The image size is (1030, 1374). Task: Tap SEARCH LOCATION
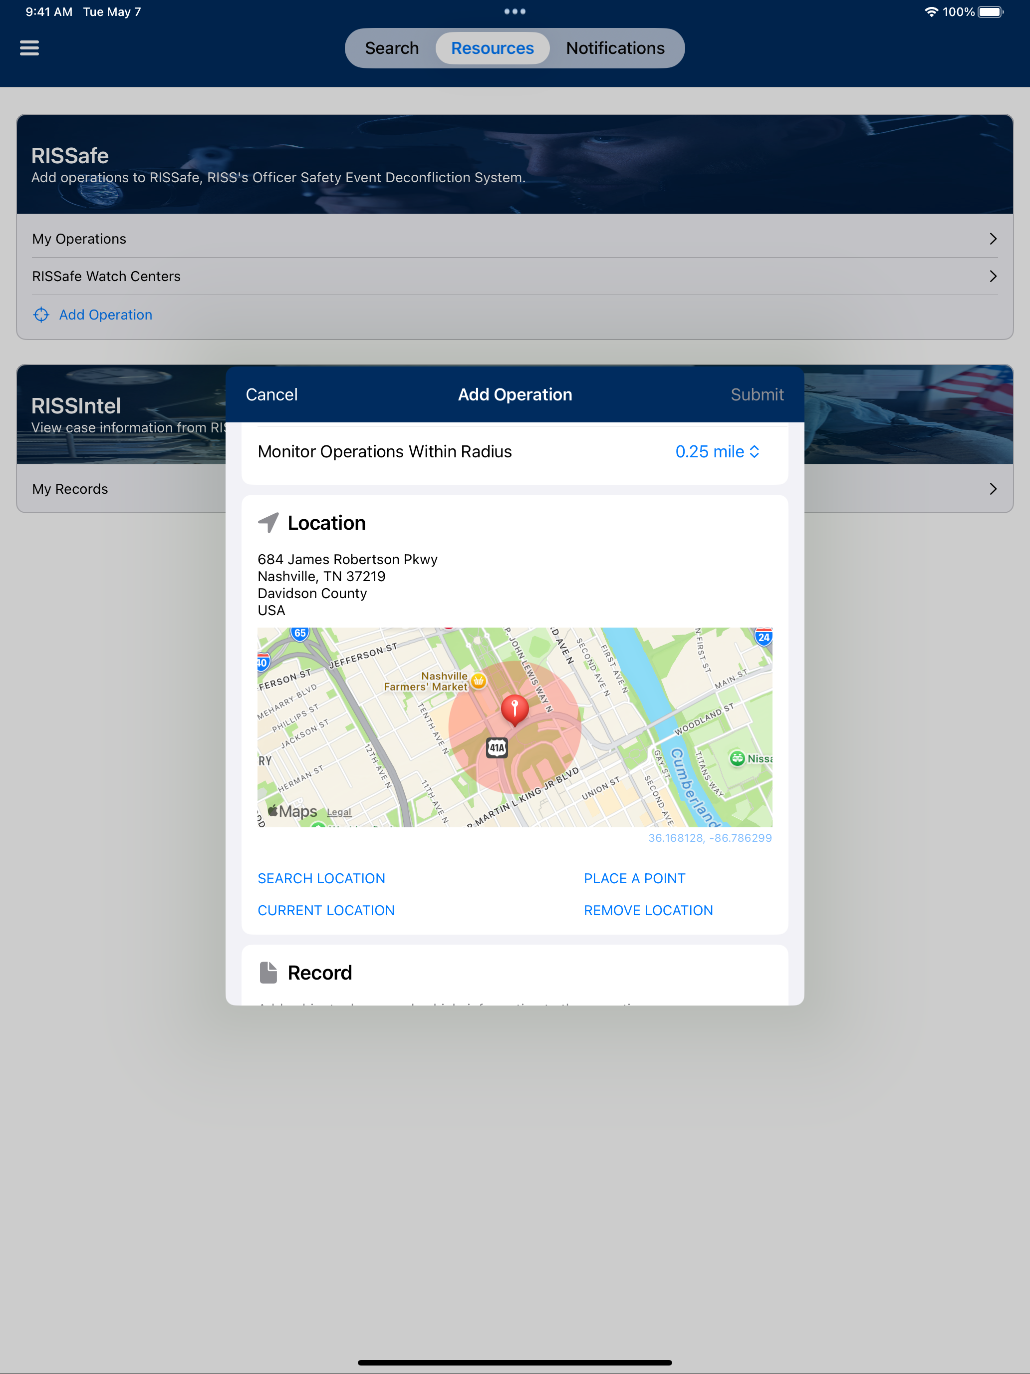tap(321, 878)
